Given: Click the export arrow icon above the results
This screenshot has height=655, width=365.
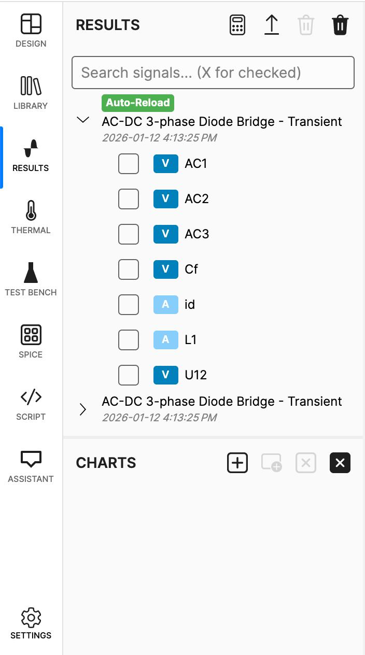Looking at the screenshot, I should tap(271, 24).
